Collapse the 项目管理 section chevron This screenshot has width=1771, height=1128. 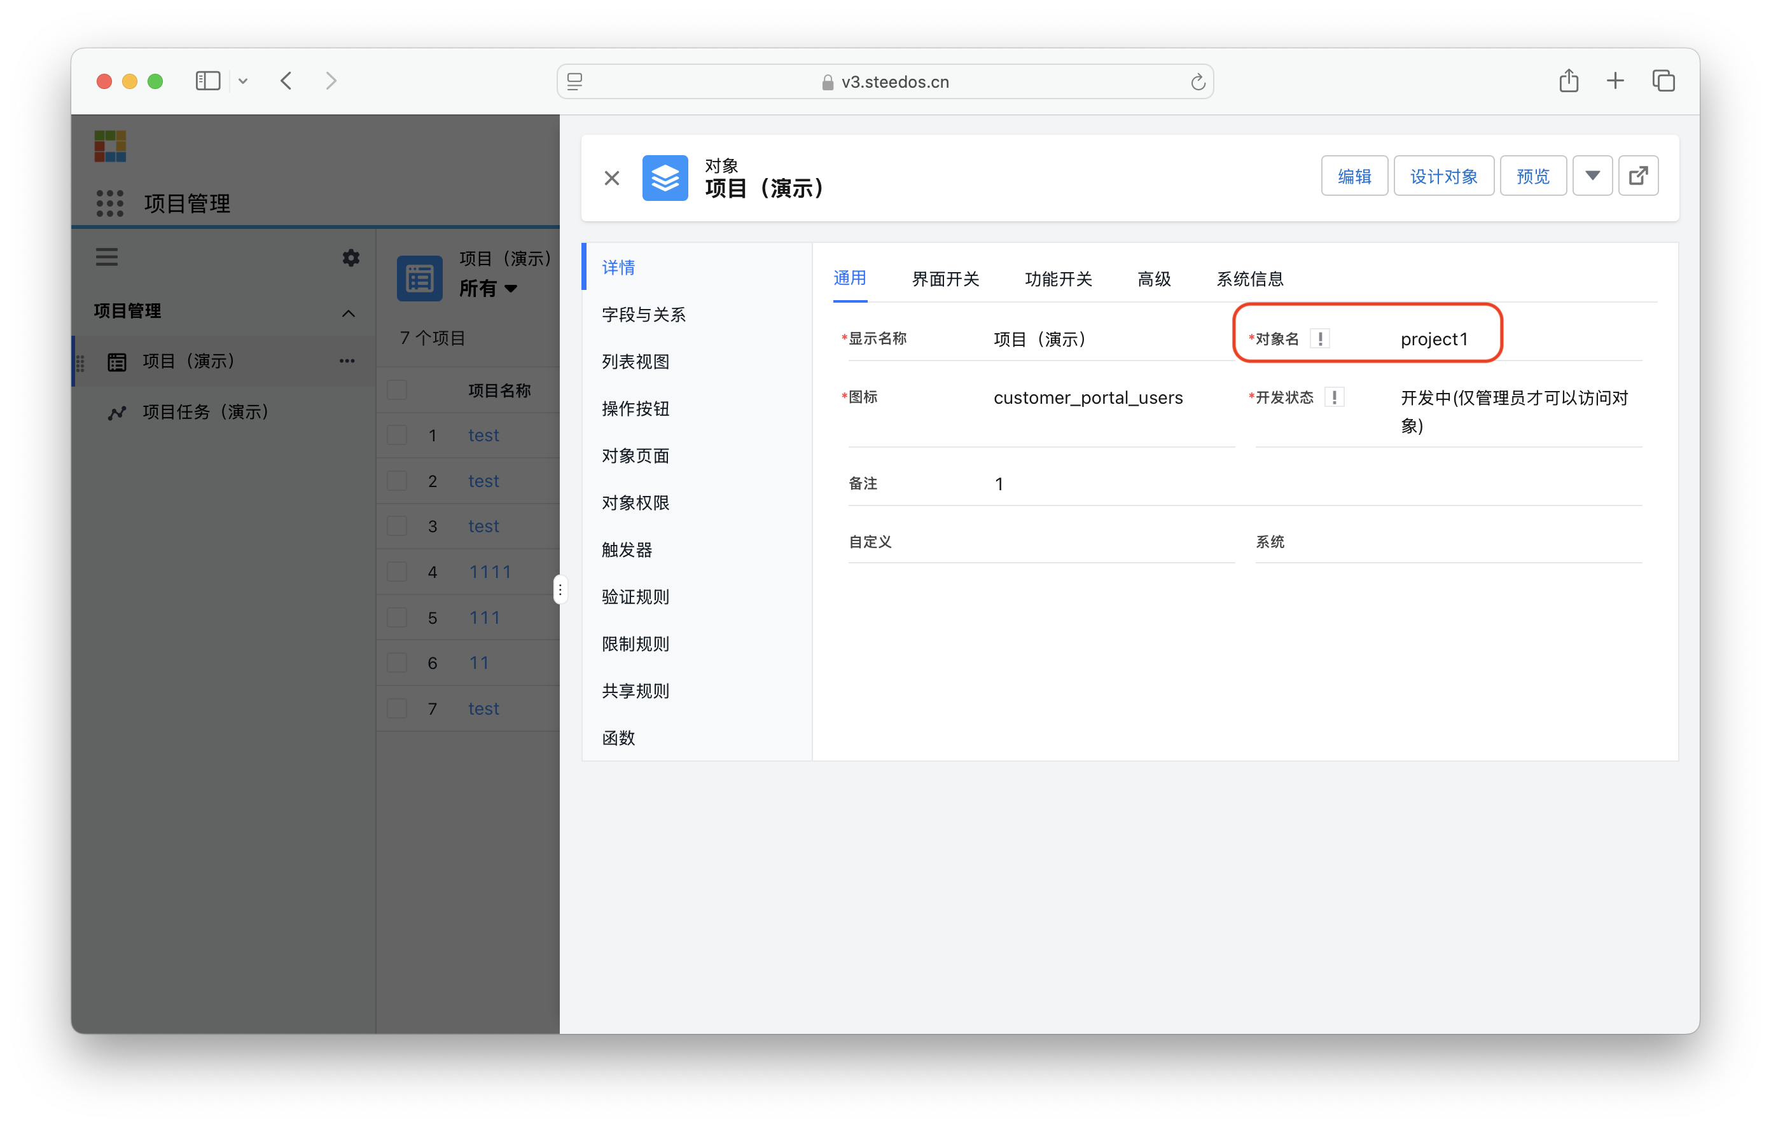[348, 312]
